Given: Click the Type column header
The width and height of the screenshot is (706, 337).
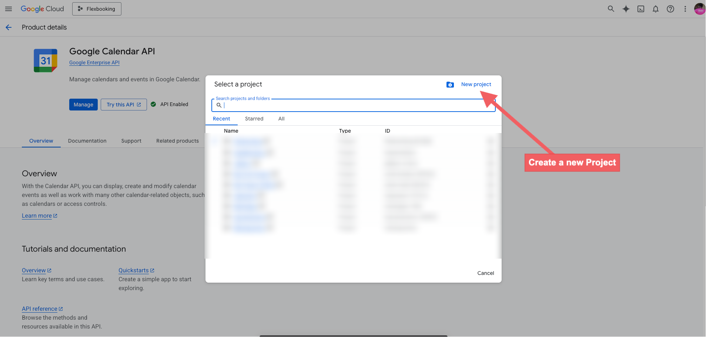Looking at the screenshot, I should pyautogui.click(x=345, y=131).
